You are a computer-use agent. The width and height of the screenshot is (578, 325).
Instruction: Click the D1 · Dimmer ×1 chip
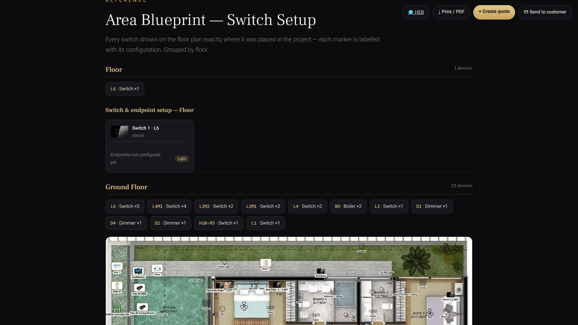[x=432, y=206]
